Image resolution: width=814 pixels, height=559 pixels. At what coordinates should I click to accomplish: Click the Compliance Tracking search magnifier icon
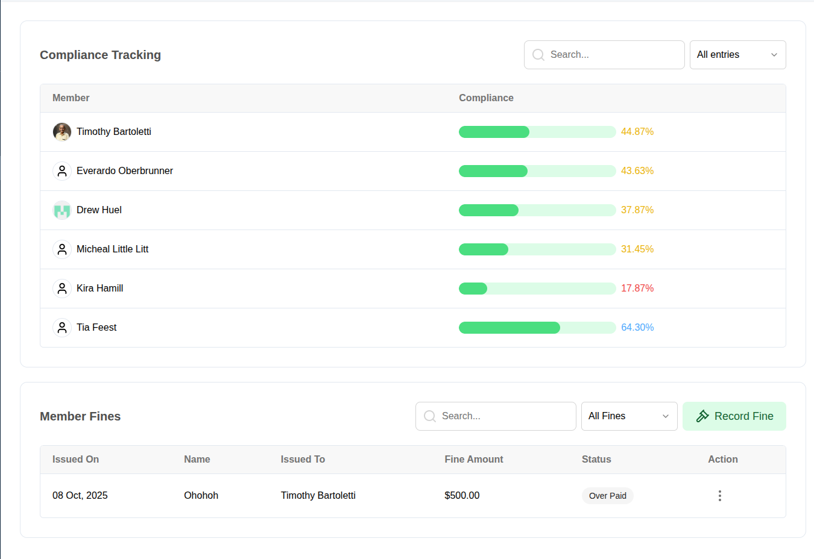tap(538, 55)
